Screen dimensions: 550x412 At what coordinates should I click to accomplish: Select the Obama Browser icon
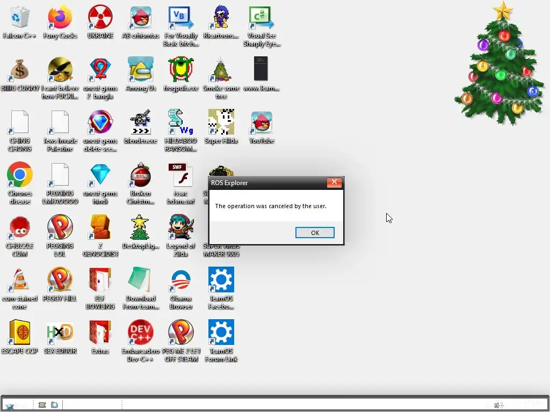point(180,279)
